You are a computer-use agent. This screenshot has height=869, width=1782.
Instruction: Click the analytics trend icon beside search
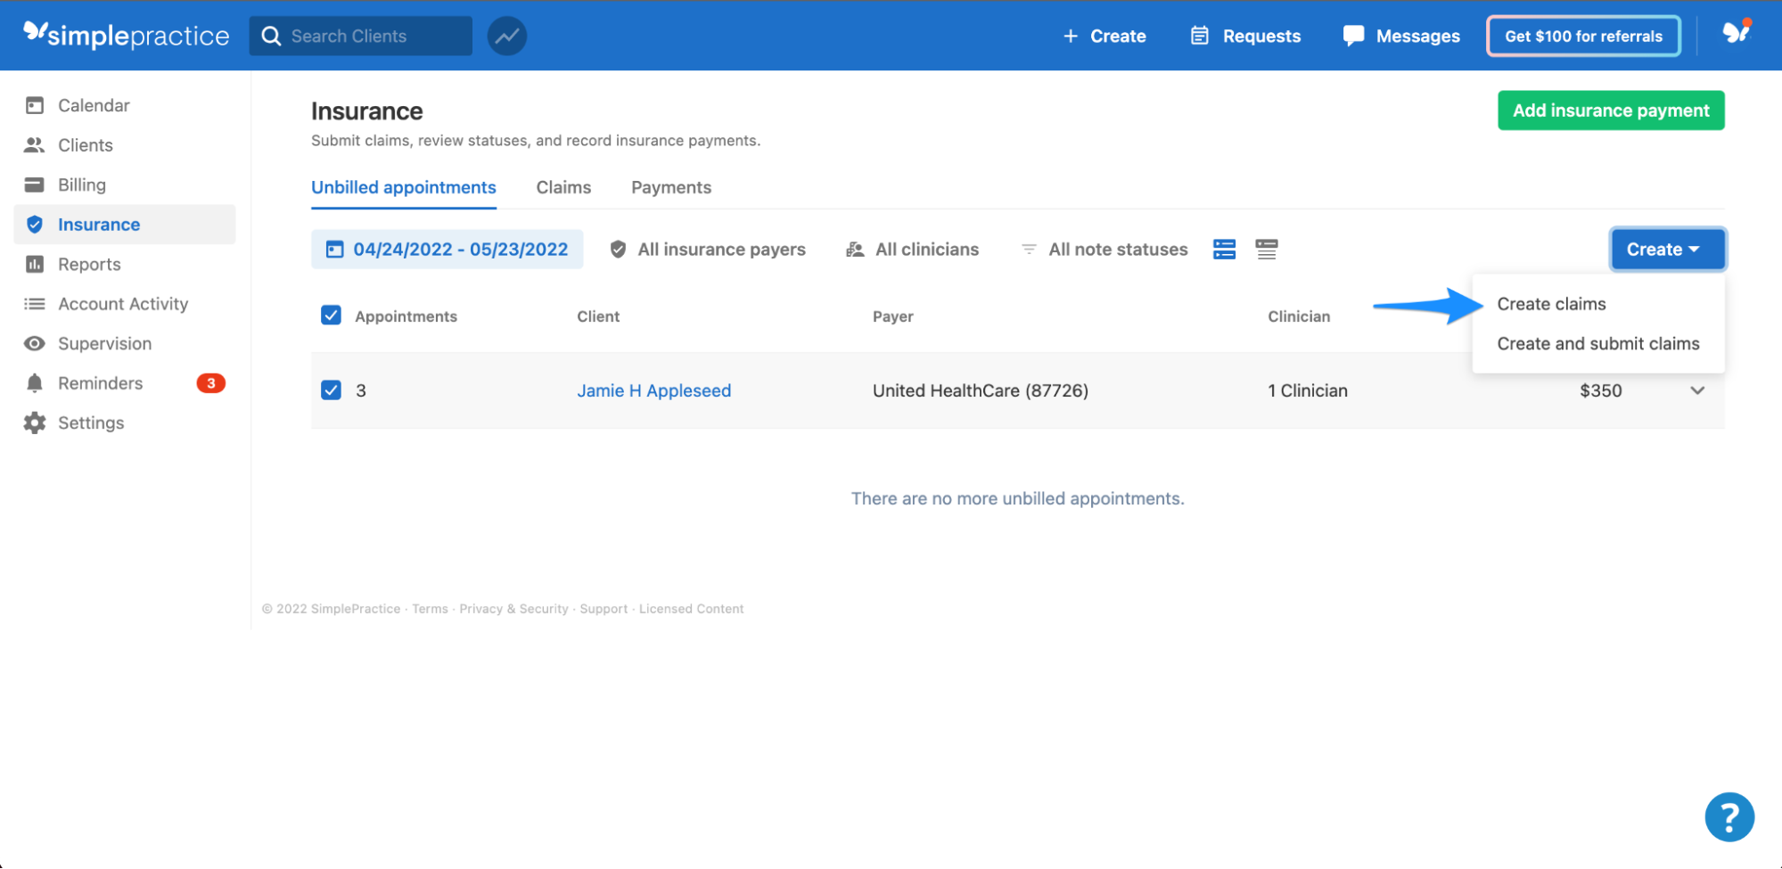coord(505,36)
